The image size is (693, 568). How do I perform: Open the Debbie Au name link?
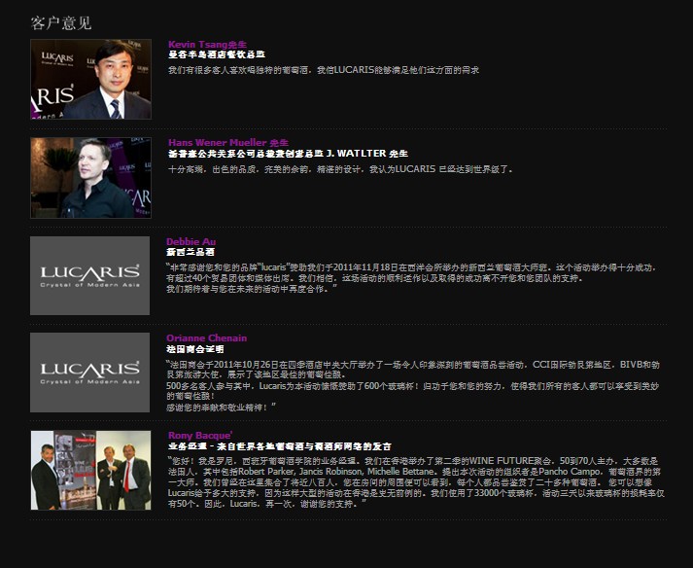(x=191, y=241)
